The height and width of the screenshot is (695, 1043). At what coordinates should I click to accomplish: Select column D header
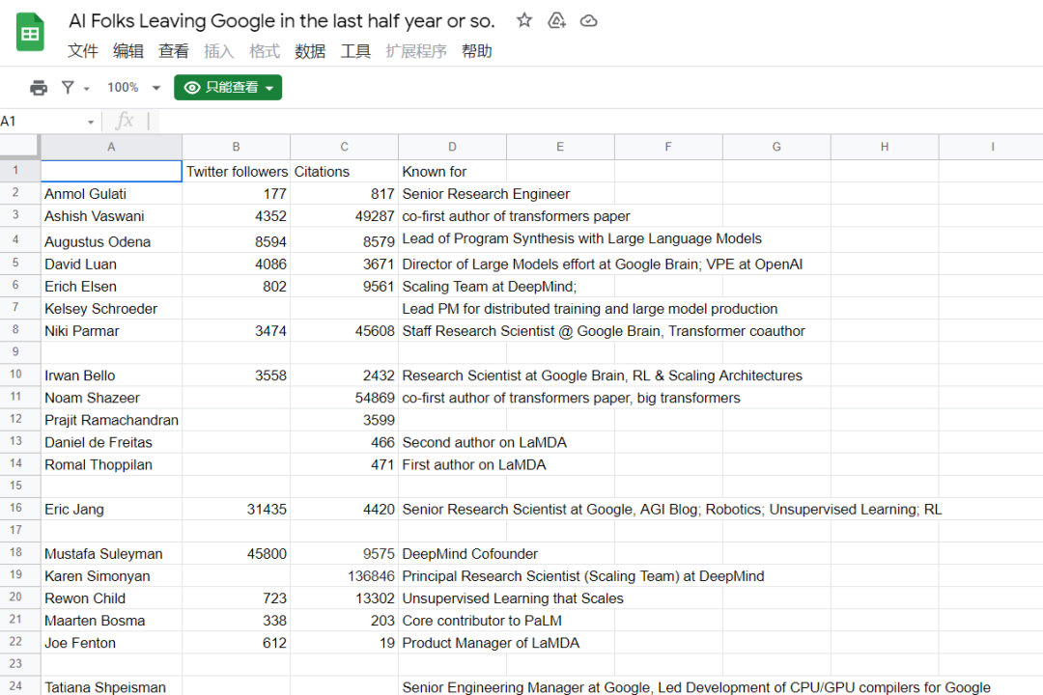[x=452, y=147]
